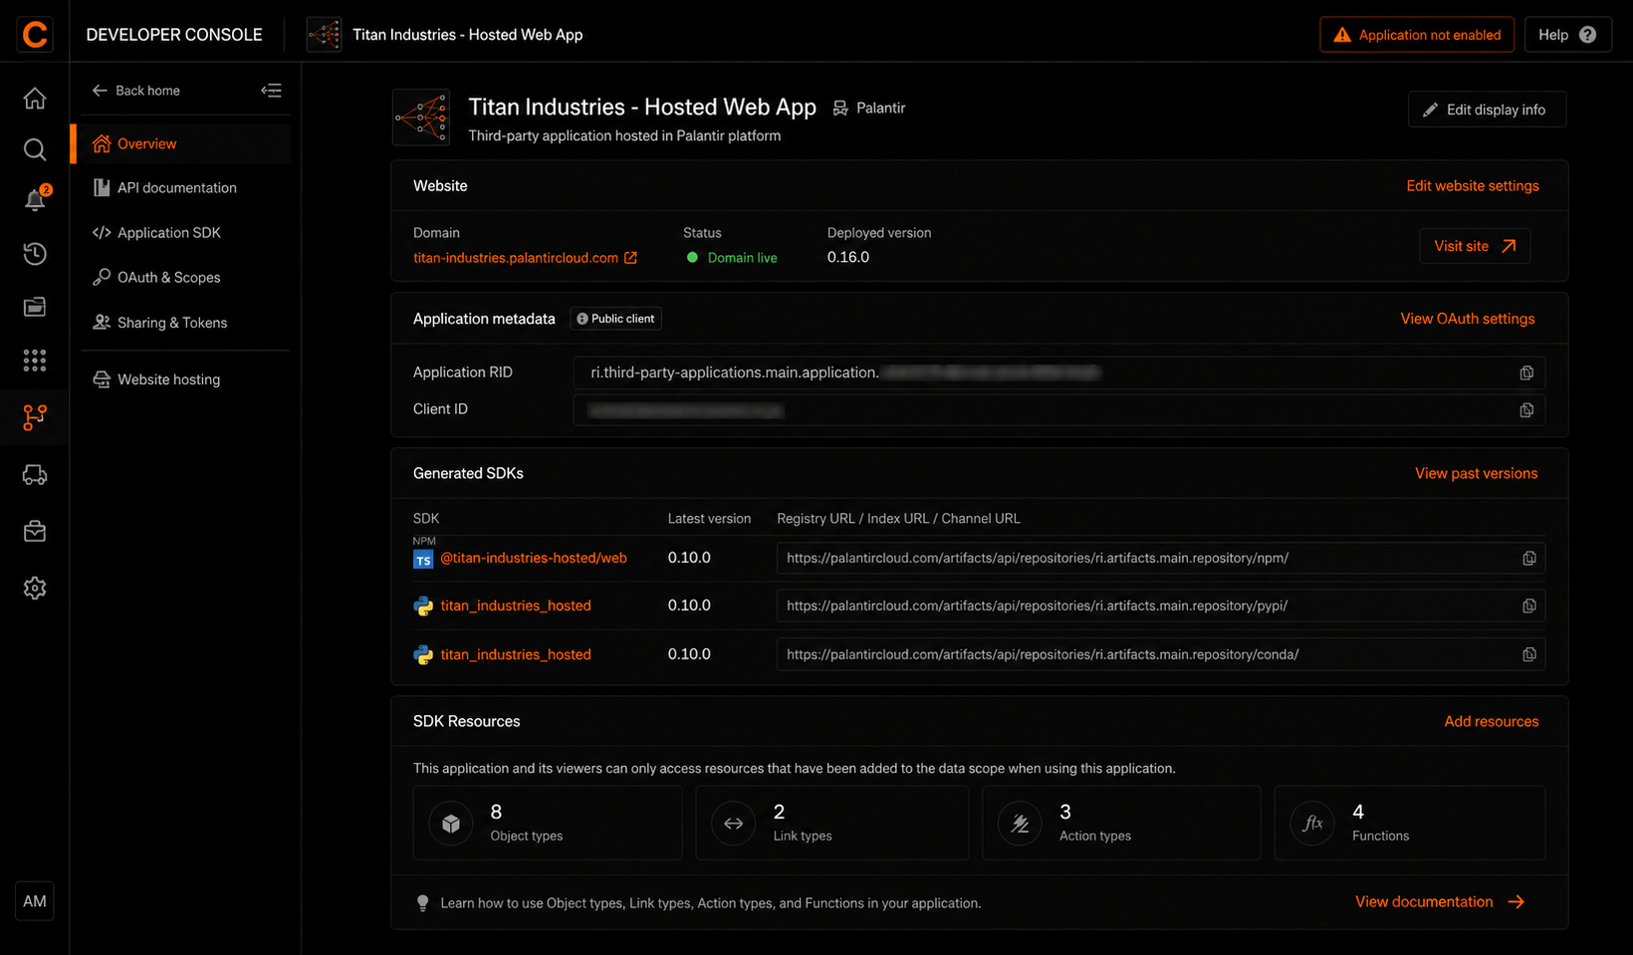The height and width of the screenshot is (955, 1633).
Task: Click View past versions link
Action: point(1476,473)
